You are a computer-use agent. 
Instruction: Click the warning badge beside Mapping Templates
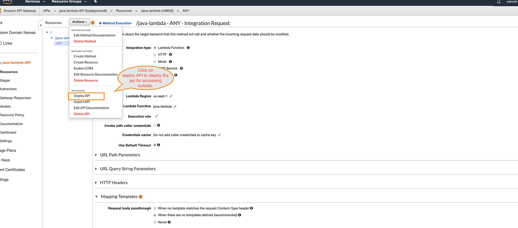click(x=140, y=197)
